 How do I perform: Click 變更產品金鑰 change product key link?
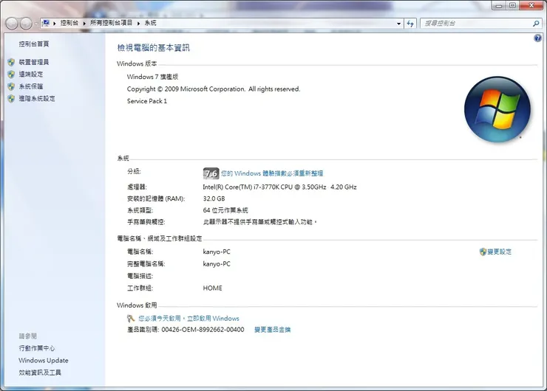pos(273,330)
